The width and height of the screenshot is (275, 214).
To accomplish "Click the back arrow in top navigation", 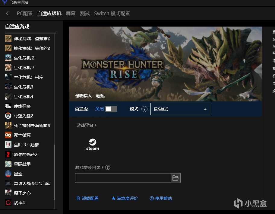I will 7,13.
